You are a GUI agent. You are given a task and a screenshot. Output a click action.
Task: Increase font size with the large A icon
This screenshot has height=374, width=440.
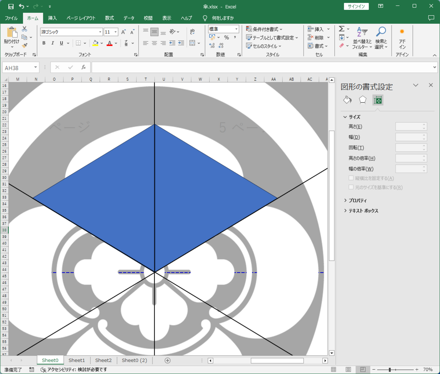coord(124,32)
